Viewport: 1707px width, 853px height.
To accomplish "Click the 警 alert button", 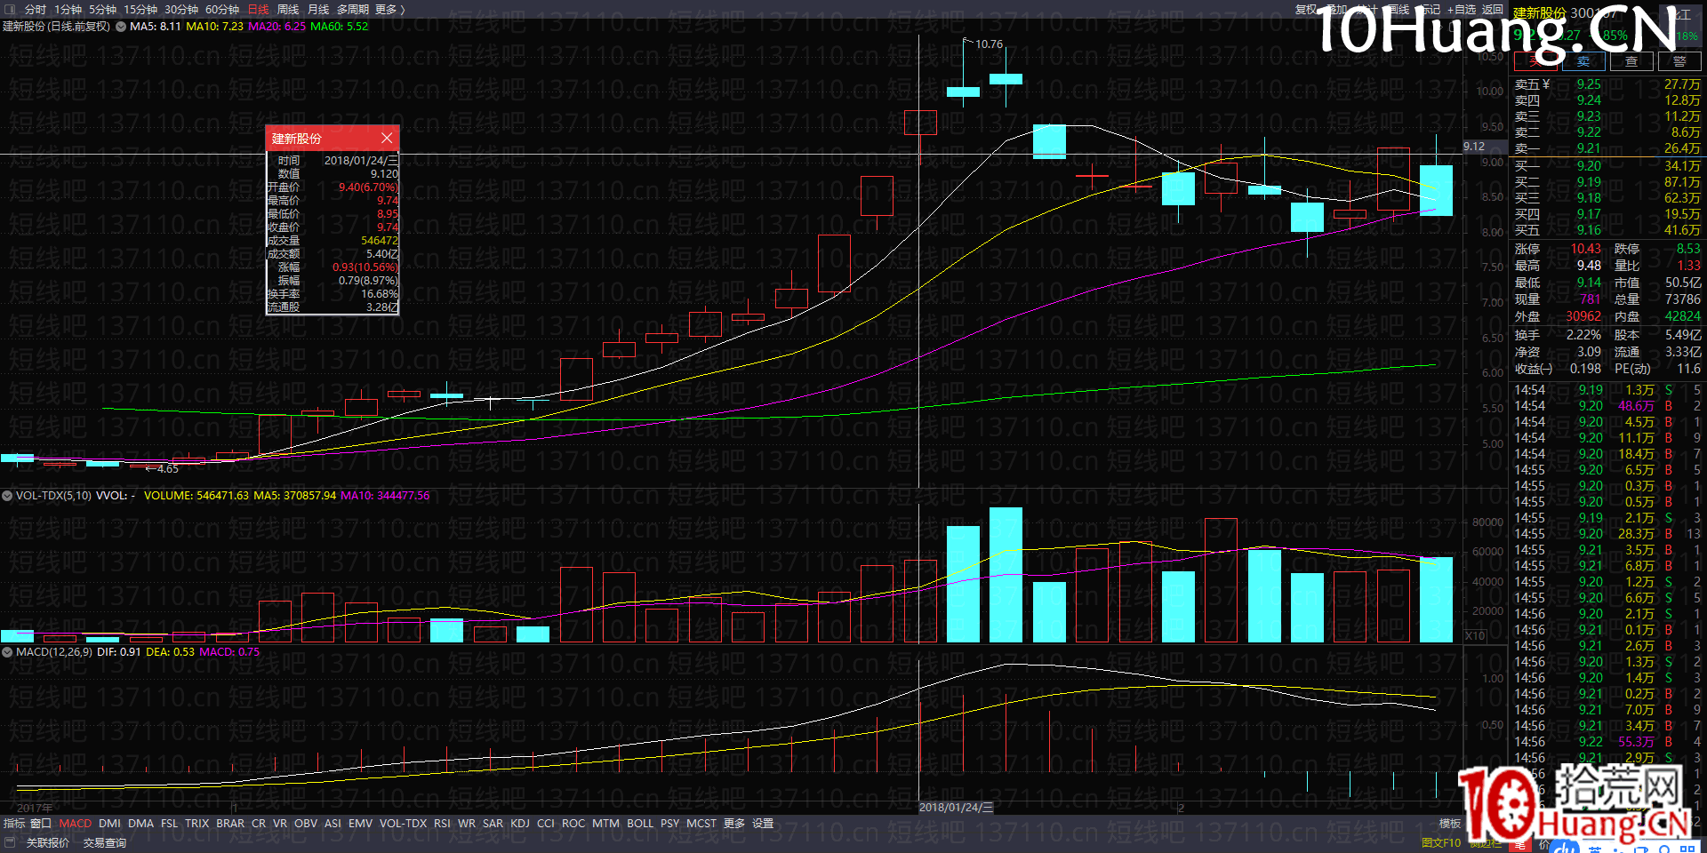I will (x=1679, y=61).
